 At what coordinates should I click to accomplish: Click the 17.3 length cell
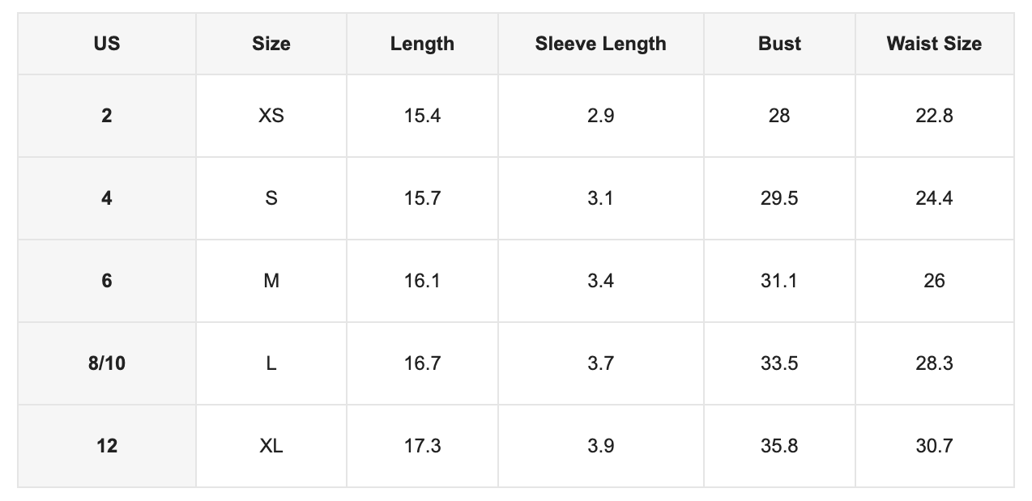422,446
